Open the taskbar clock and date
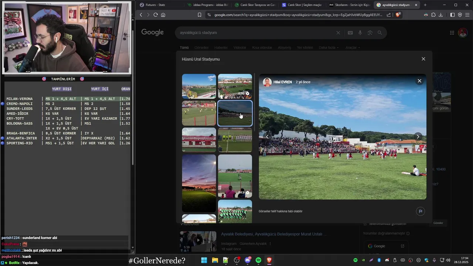Image resolution: width=473 pixels, height=266 pixels. [461, 260]
